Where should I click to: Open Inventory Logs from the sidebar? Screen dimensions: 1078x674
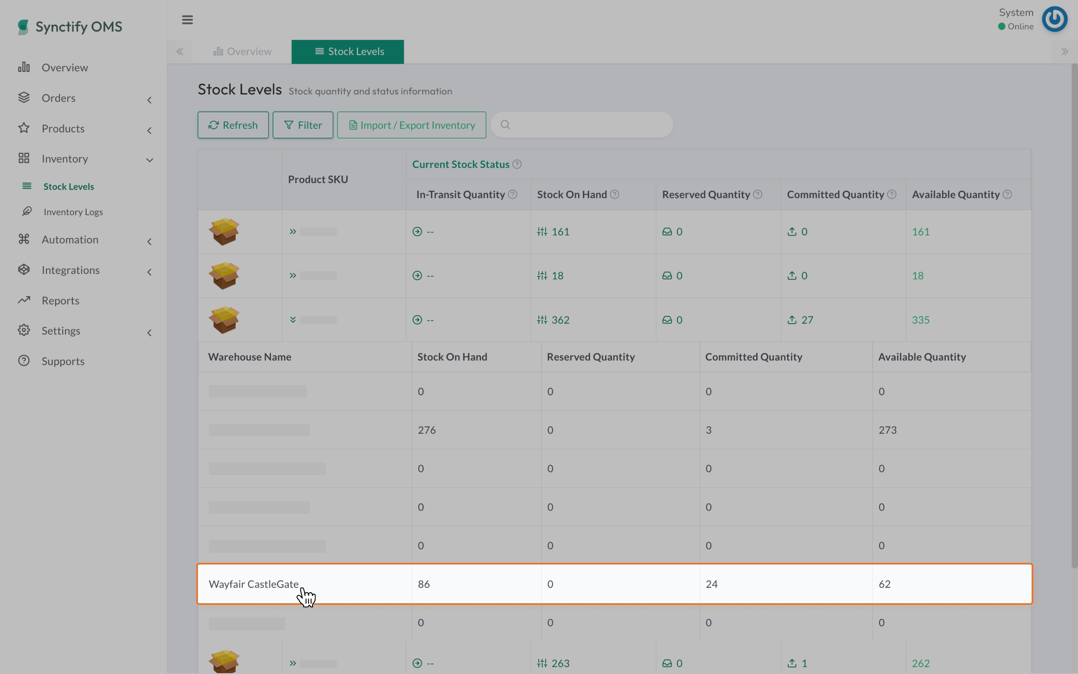click(73, 212)
